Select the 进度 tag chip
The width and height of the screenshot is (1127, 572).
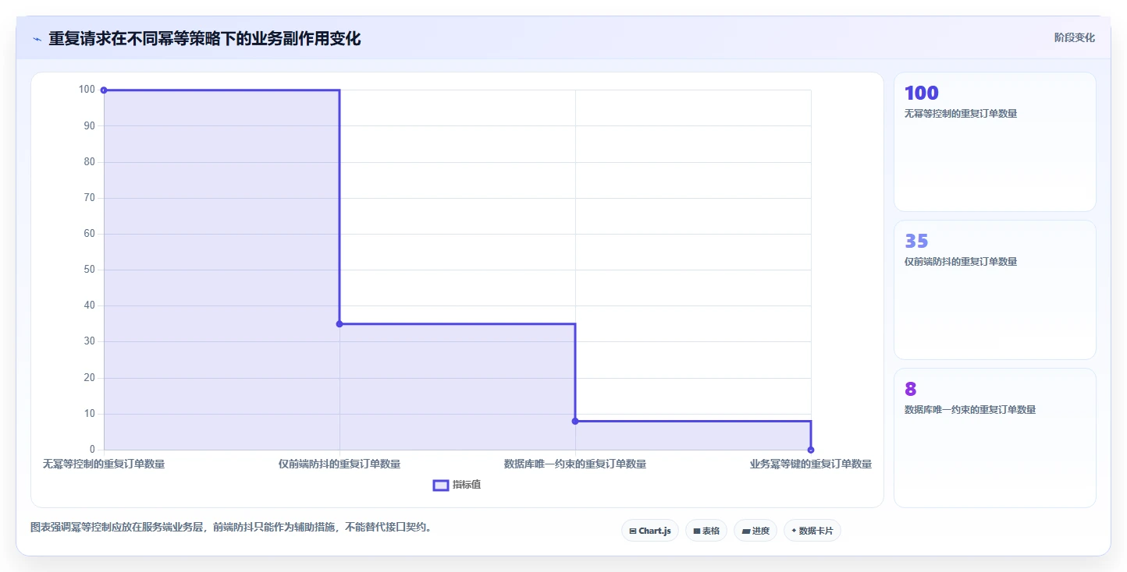[x=755, y=531]
